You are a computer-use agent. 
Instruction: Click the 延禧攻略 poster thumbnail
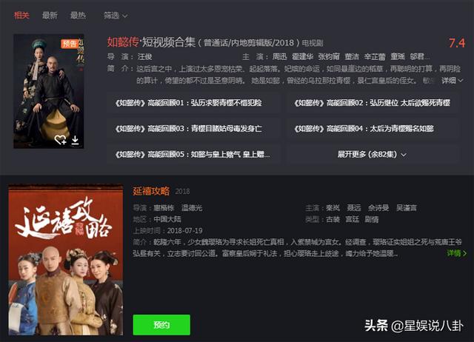[x=66, y=260]
